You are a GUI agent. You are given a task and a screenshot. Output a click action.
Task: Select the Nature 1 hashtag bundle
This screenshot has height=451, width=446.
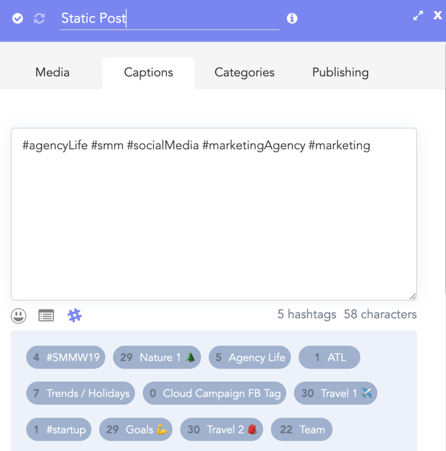(x=157, y=358)
